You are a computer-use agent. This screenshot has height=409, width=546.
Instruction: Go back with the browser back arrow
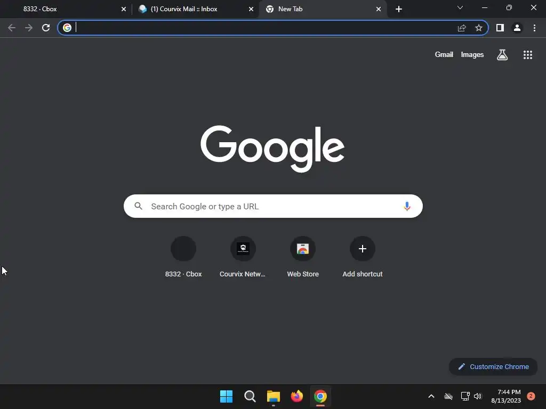(12, 28)
